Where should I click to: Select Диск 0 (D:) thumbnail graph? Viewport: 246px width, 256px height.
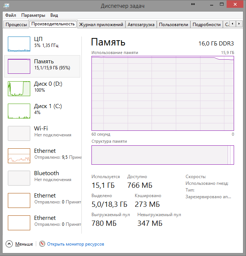pos(19,89)
